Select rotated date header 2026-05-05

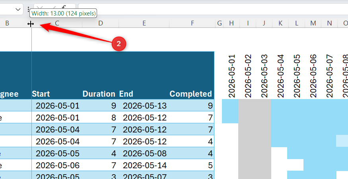click(297, 76)
